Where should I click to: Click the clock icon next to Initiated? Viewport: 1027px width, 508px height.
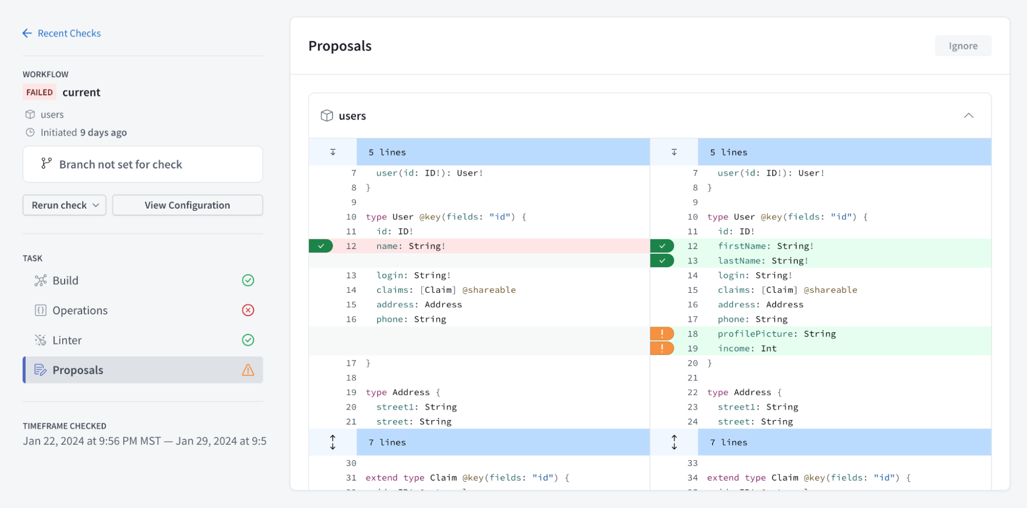click(30, 133)
